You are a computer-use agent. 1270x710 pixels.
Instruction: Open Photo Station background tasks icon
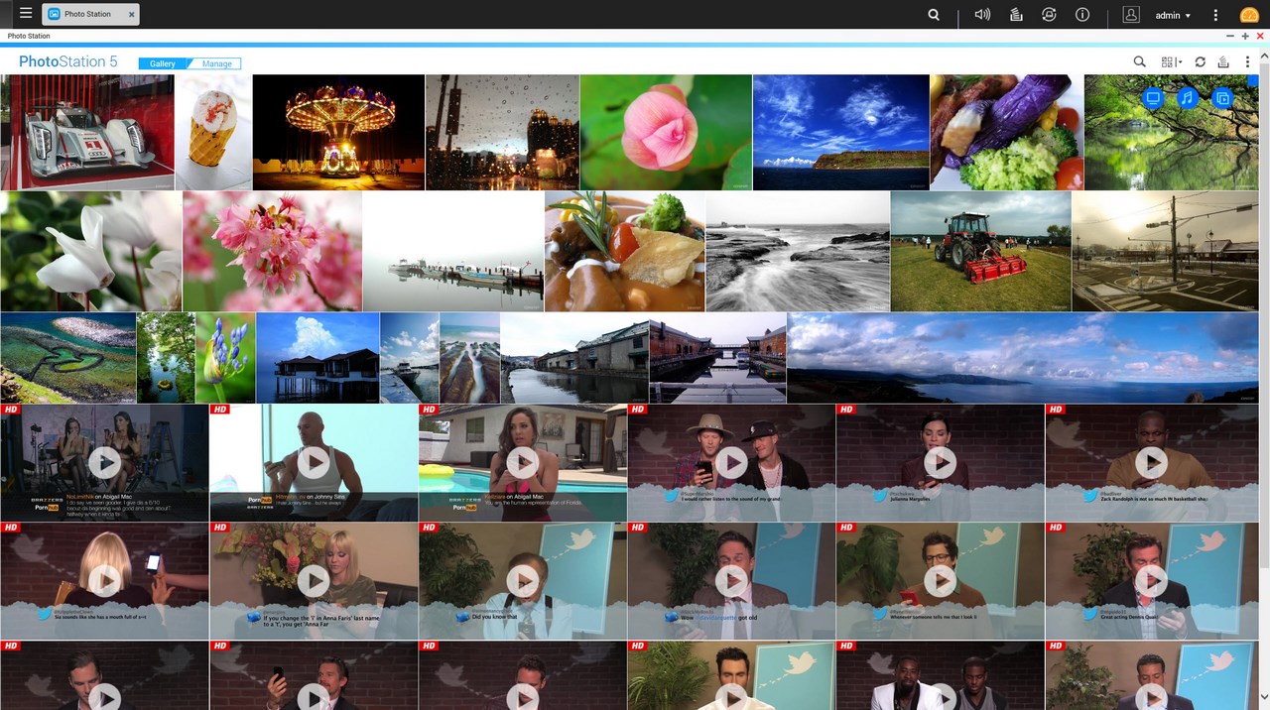[x=1223, y=62]
